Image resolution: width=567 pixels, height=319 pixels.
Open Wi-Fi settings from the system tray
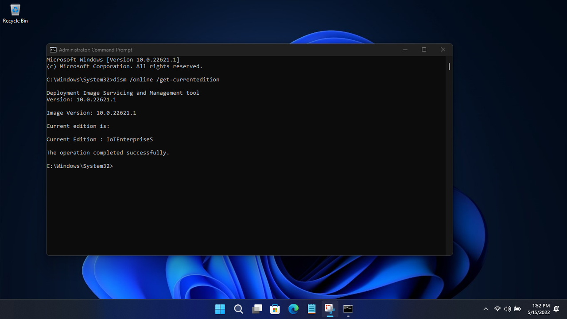point(497,309)
